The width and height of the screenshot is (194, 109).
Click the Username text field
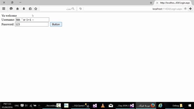coord(32,20)
